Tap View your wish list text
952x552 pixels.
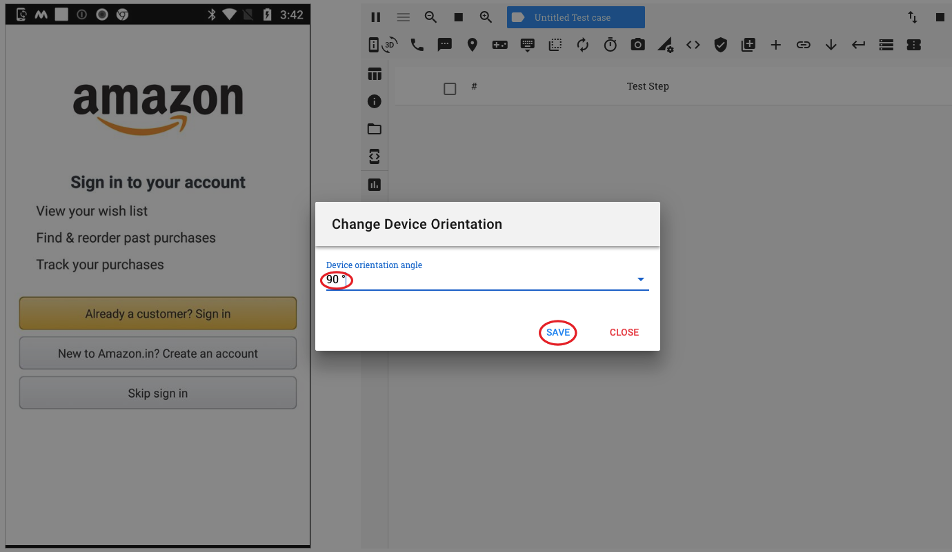point(92,211)
